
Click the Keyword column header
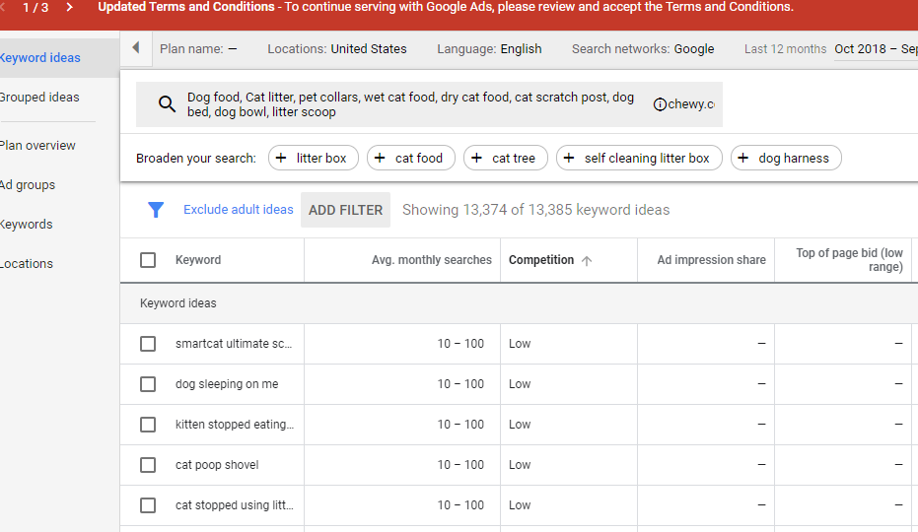pos(198,260)
